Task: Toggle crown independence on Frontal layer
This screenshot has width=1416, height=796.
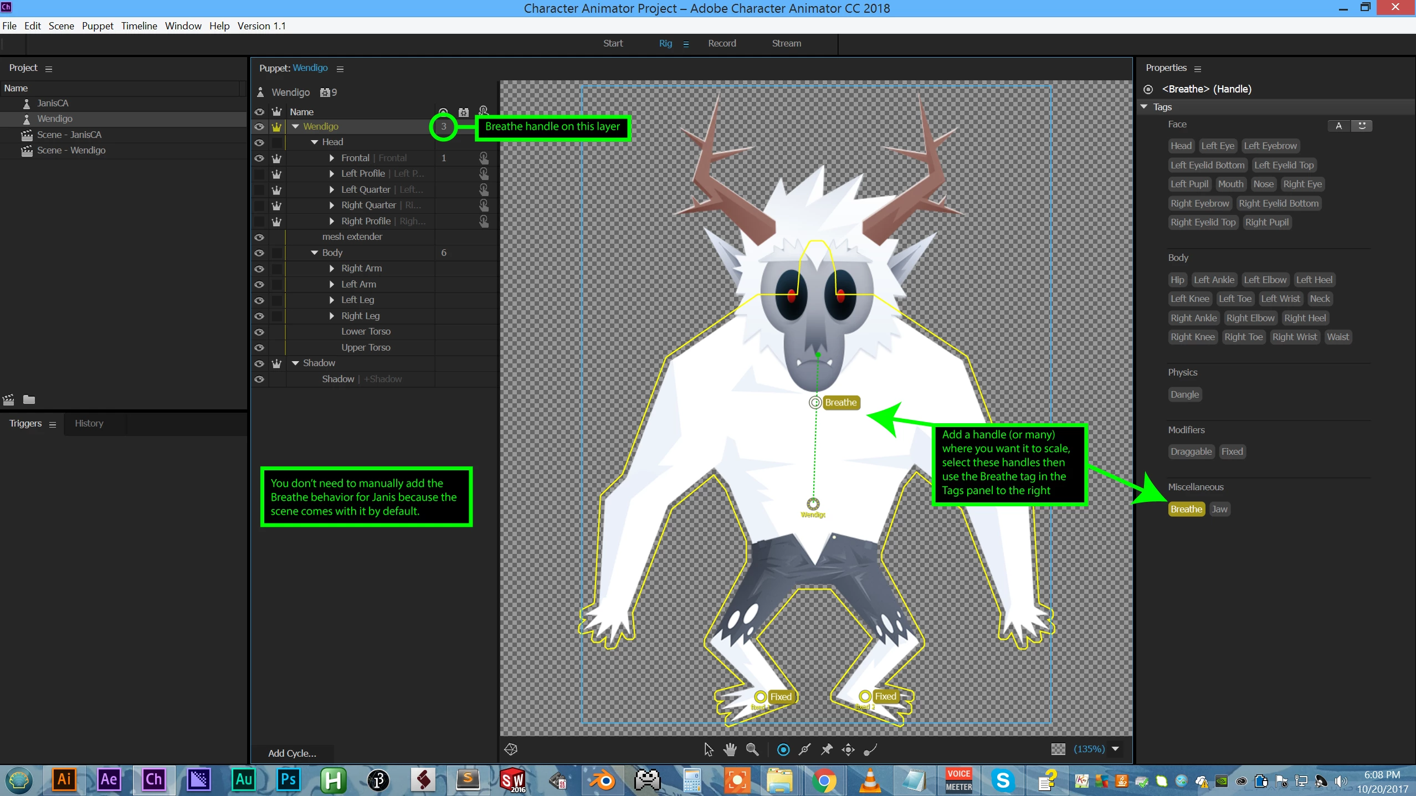Action: click(276, 158)
